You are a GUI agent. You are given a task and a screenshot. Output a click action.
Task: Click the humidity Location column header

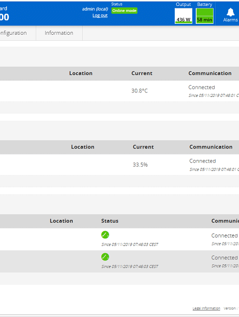tap(83, 147)
